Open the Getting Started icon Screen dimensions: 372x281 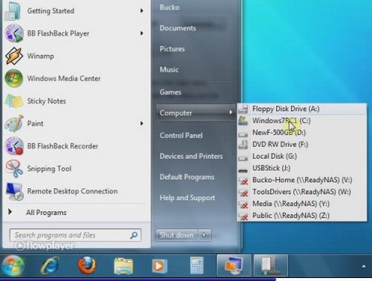[13, 11]
